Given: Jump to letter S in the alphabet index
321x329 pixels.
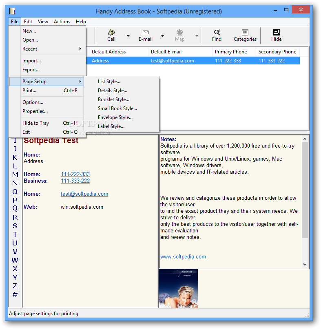Looking at the screenshot, I should click(x=15, y=226).
